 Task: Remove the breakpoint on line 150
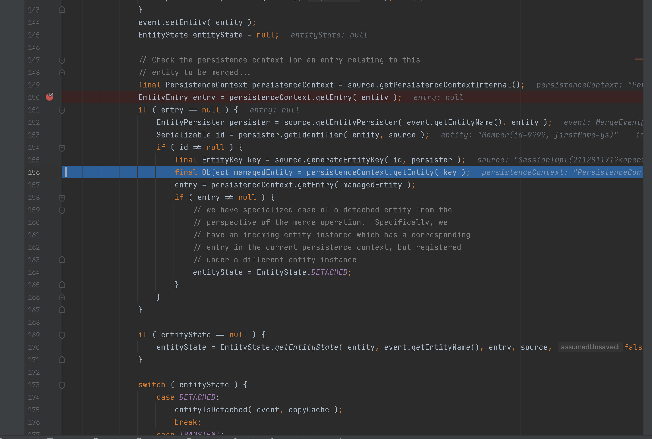point(49,97)
